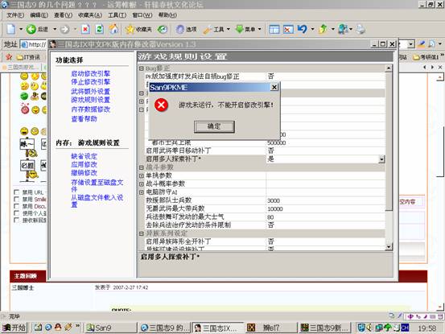445x334 pixels.
Task: Open the 帮助(H) menu
Action: 167,15
